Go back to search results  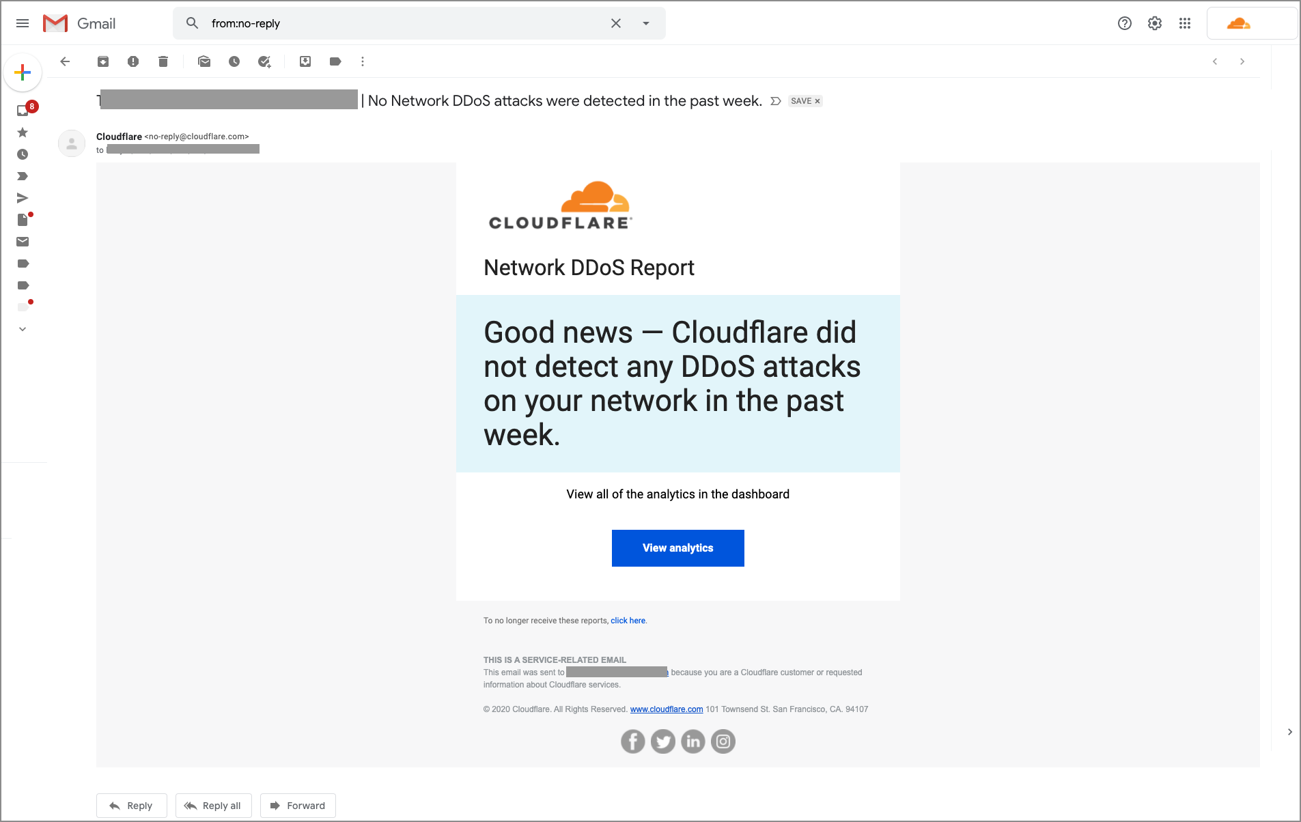[65, 61]
